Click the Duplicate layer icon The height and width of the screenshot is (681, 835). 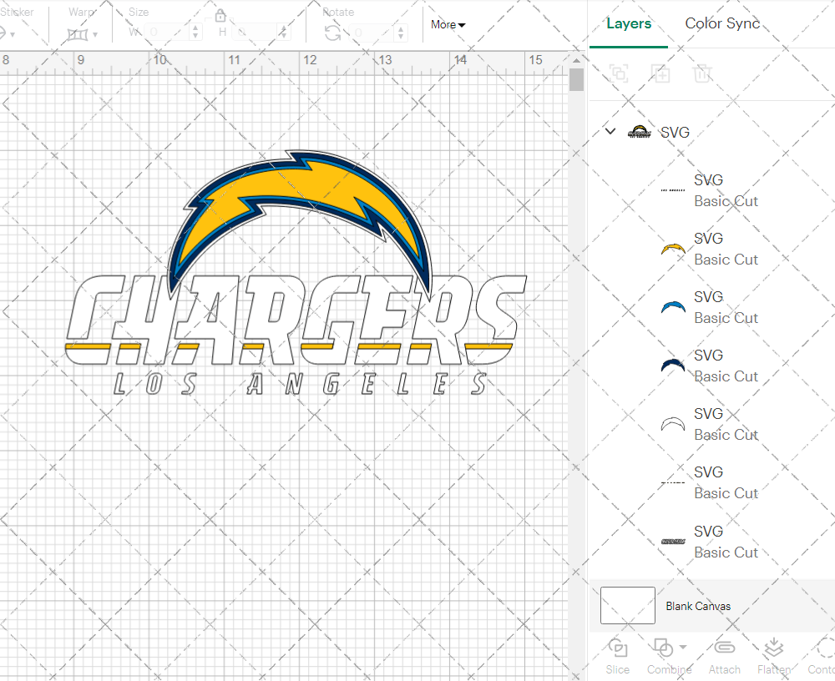coord(660,73)
